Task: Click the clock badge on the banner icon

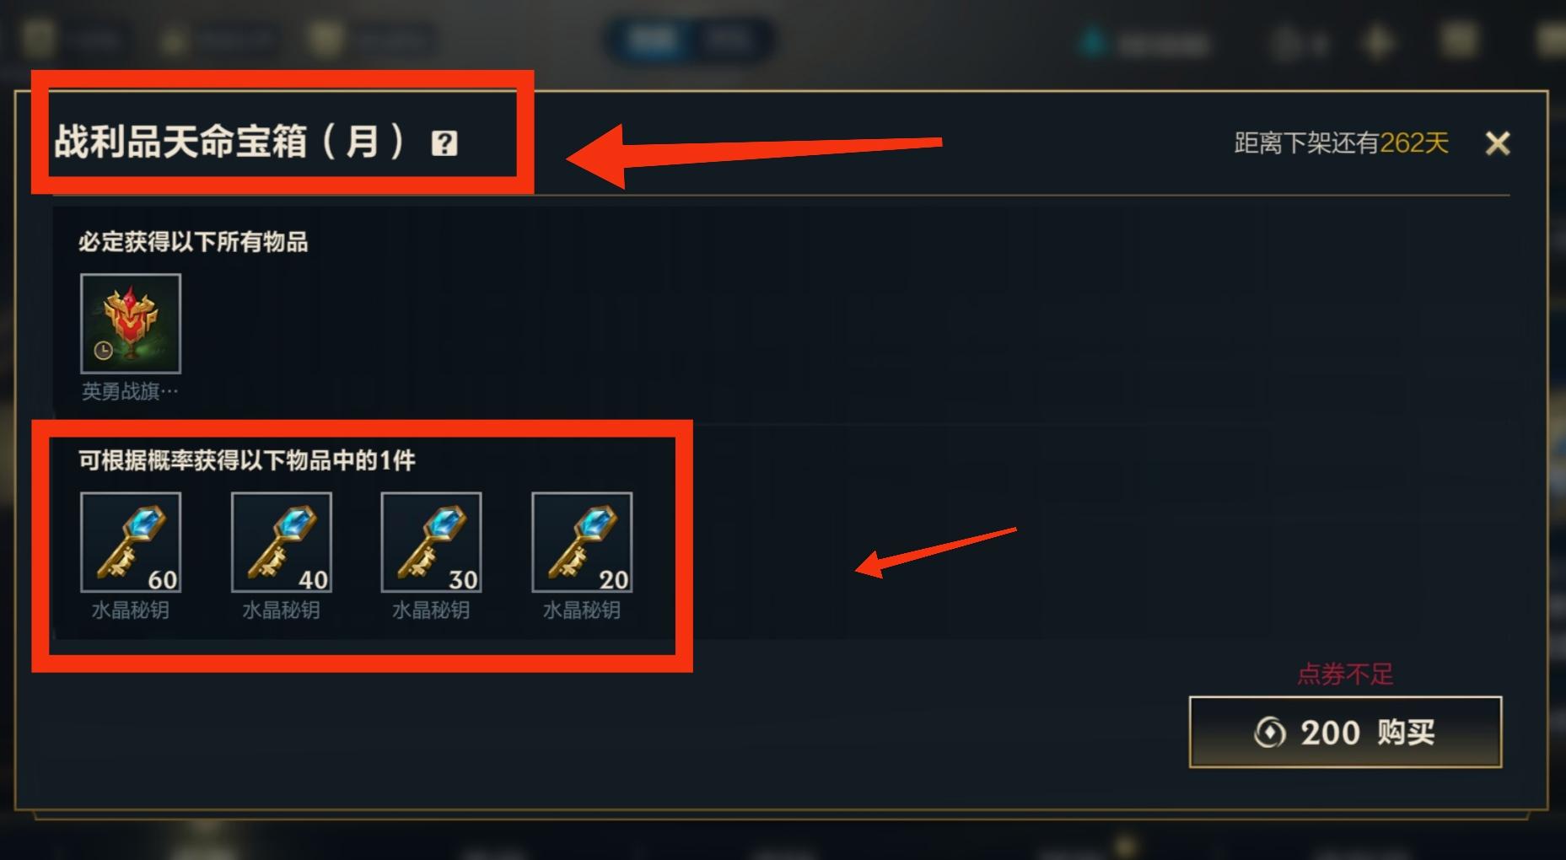Action: (x=103, y=351)
